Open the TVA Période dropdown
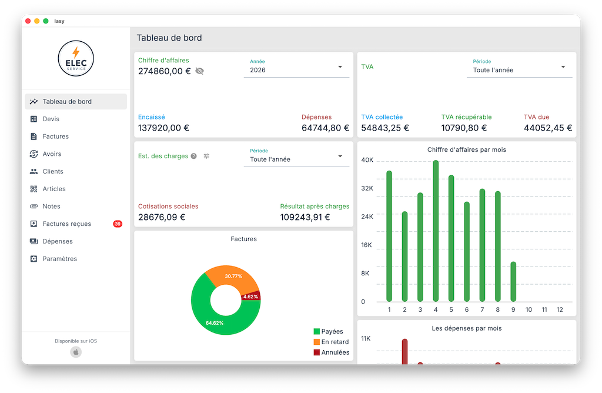This screenshot has width=602, height=393. [x=520, y=68]
